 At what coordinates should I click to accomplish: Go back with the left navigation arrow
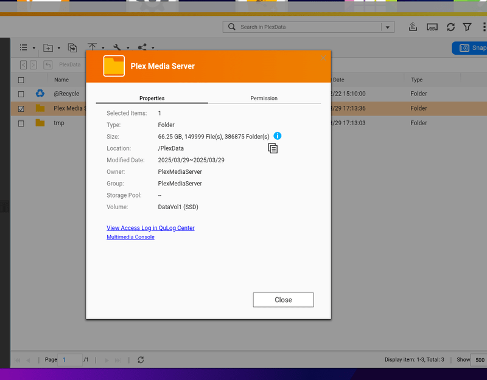click(23, 65)
